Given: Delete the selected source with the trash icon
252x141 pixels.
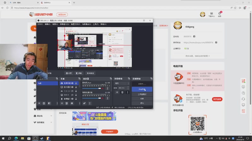Looking at the screenshot, I should coord(66,103).
